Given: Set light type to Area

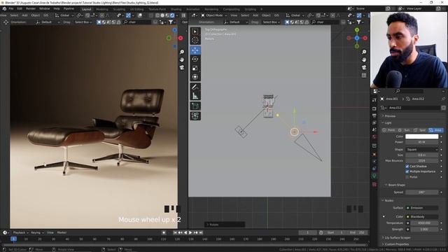Looking at the screenshot, I should pos(435,130).
